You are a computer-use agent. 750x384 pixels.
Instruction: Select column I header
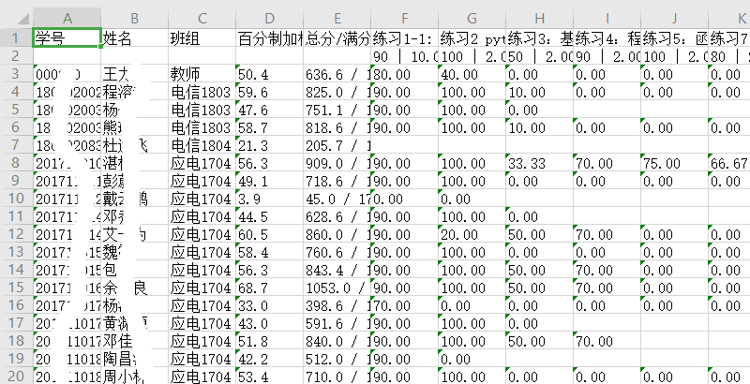tap(607, 19)
